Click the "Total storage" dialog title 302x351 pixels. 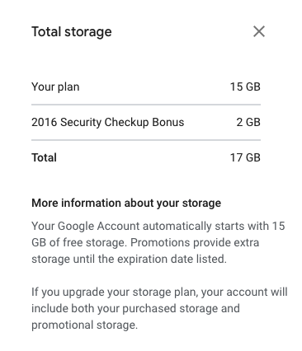coord(72,32)
